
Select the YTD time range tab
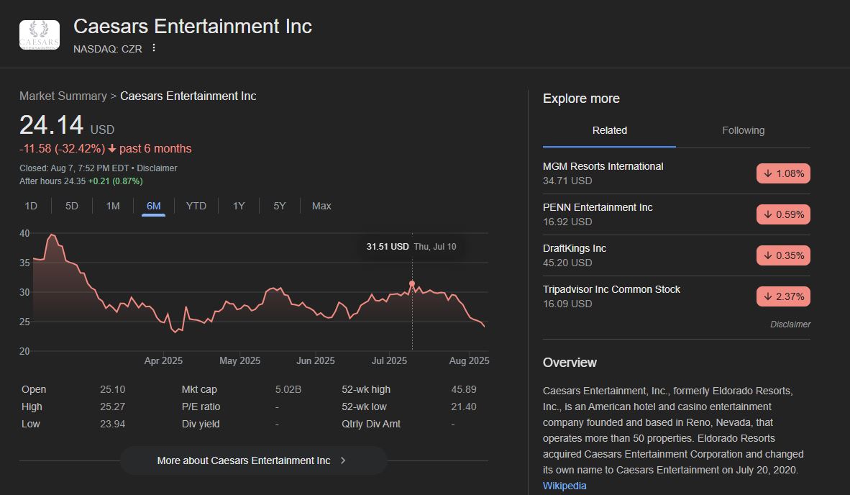tap(196, 206)
